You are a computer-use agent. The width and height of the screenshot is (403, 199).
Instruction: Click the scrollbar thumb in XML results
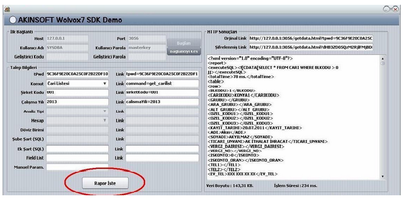383,63
